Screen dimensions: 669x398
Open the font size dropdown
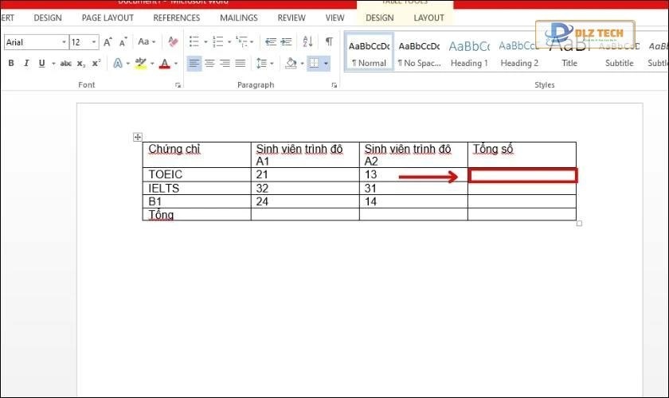coord(95,42)
